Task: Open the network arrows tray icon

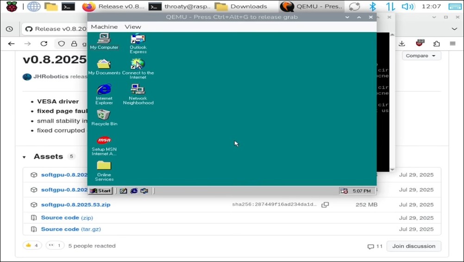Action: tap(390, 6)
